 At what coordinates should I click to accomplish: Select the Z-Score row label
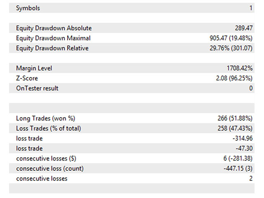[x=27, y=78]
